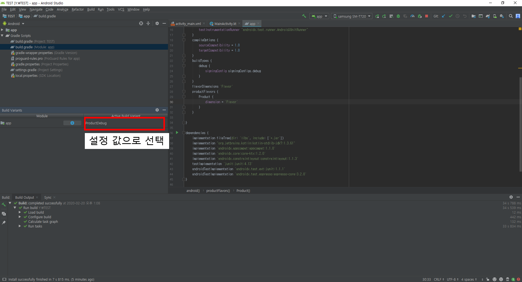Collapse the Gradle Scripts tree node
The image size is (522, 282).
click(2, 36)
